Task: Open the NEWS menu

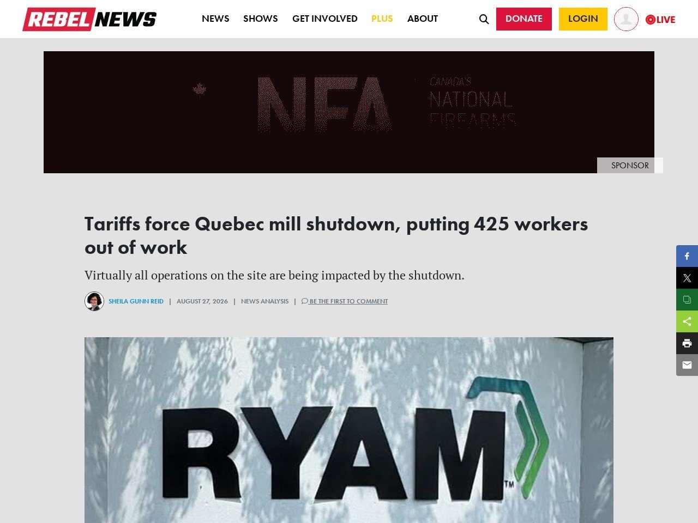Action: [215, 19]
